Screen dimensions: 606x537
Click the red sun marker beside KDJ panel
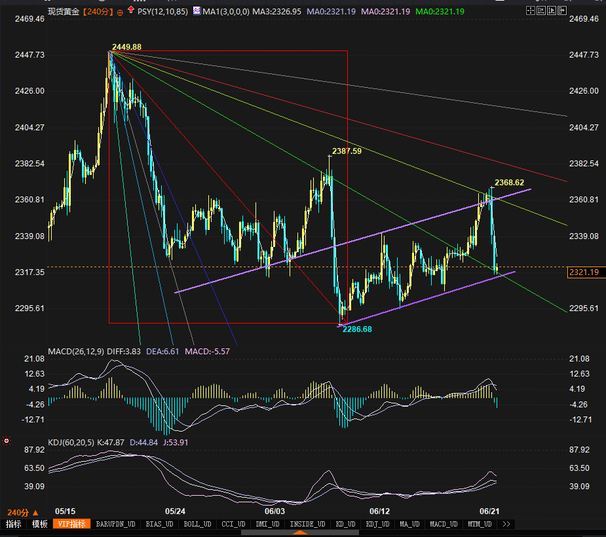point(7,441)
